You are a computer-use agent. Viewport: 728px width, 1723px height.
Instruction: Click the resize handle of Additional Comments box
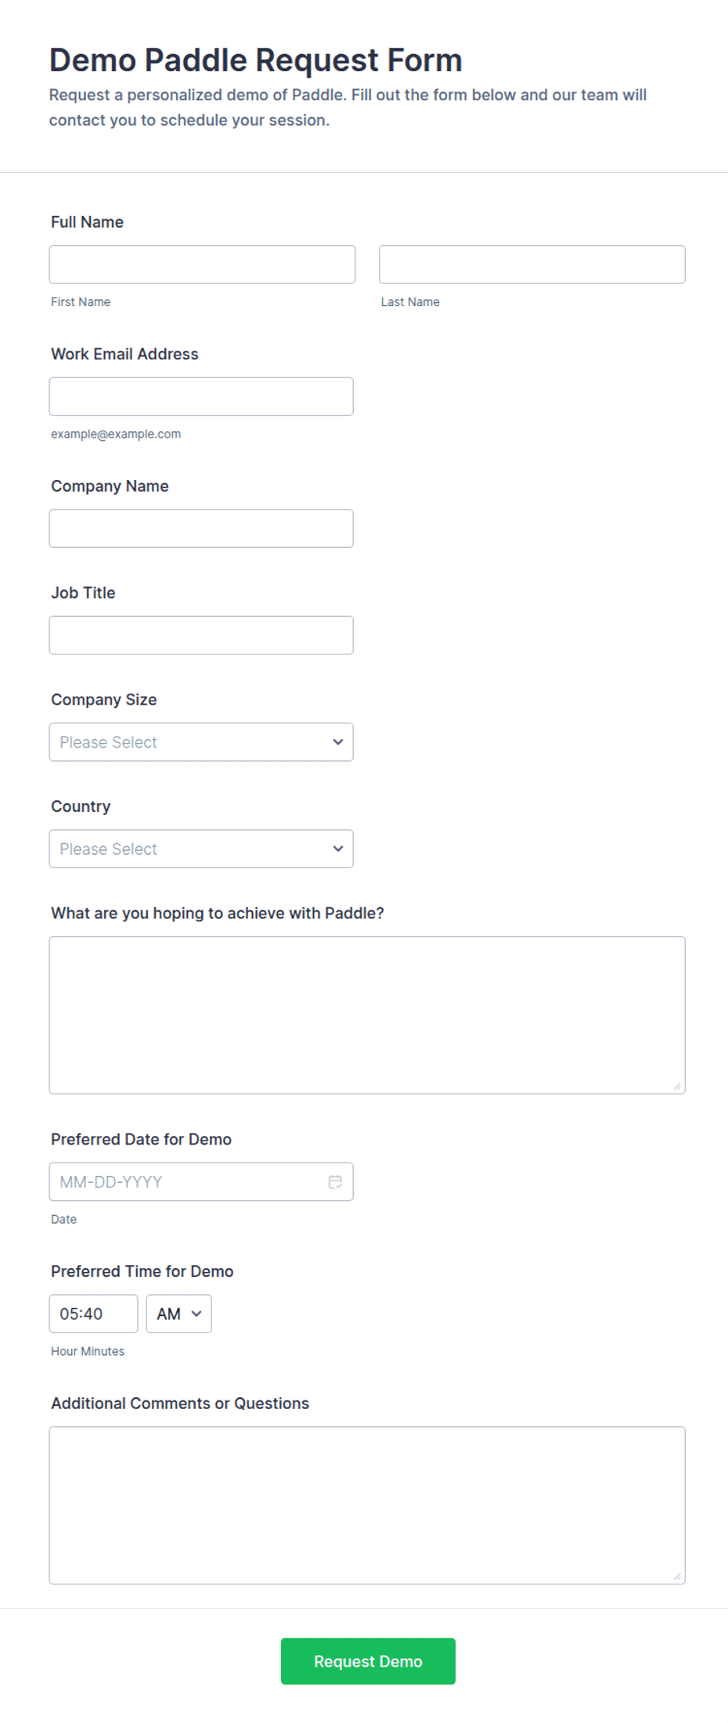point(677,1576)
